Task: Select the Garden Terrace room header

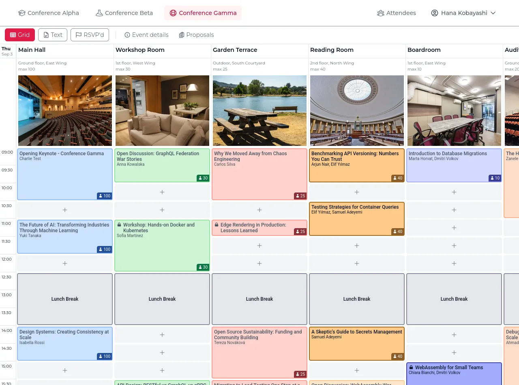Action: click(x=235, y=50)
